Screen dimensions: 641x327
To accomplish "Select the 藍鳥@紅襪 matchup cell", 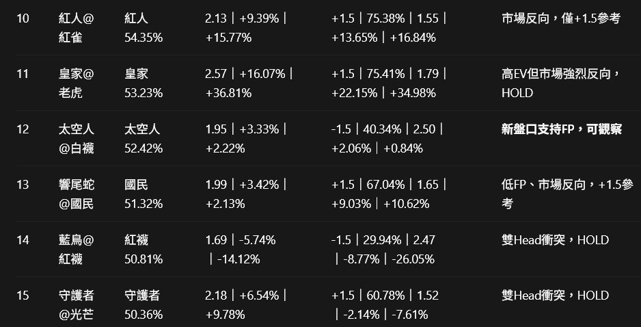I will click(x=76, y=249).
